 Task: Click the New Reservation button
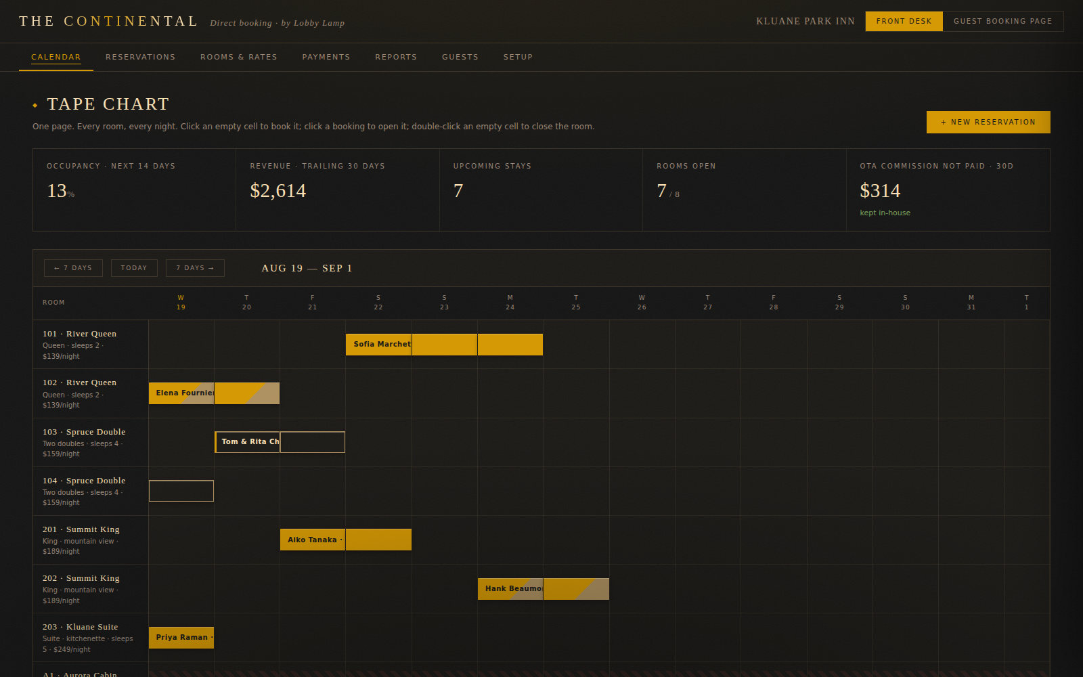point(988,122)
